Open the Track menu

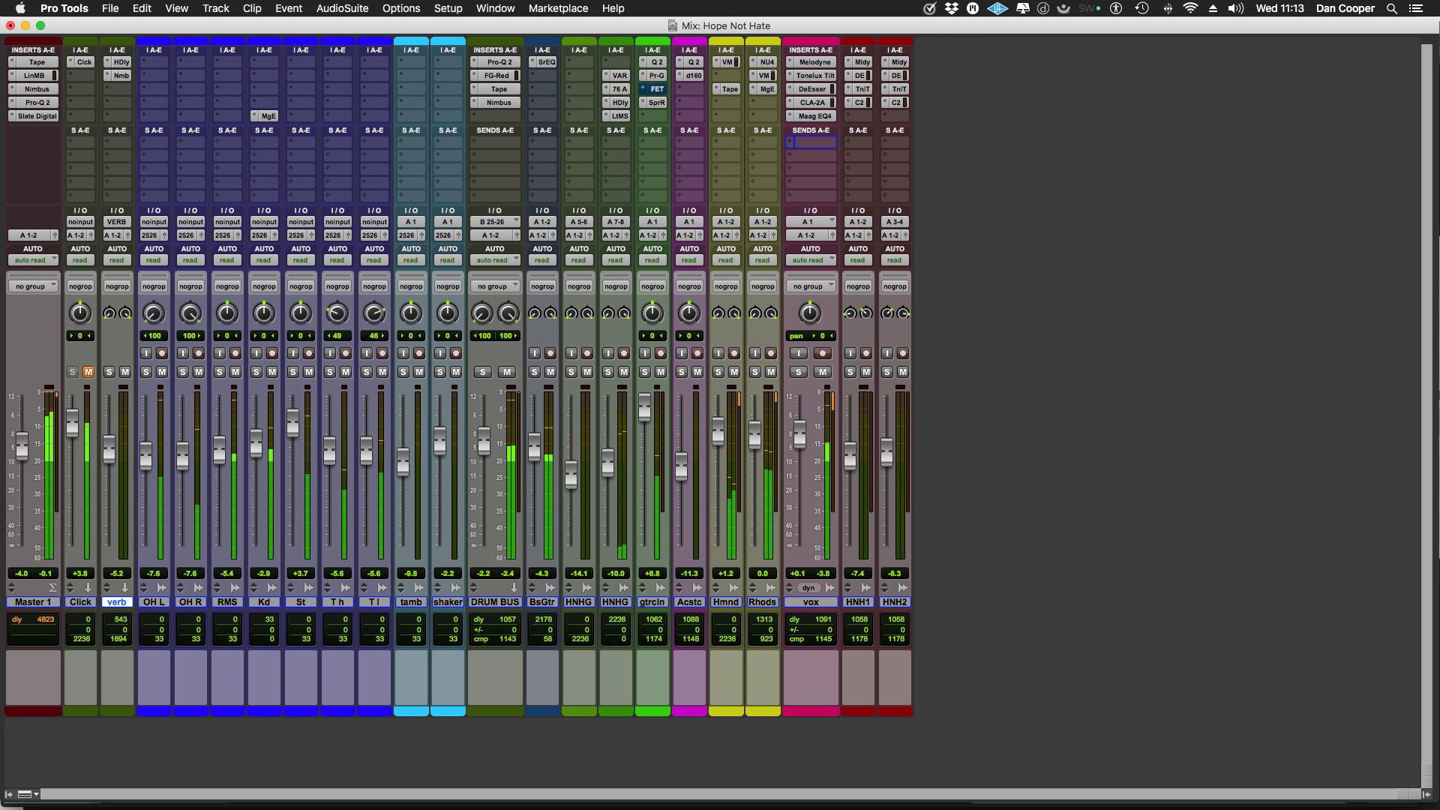pyautogui.click(x=215, y=8)
